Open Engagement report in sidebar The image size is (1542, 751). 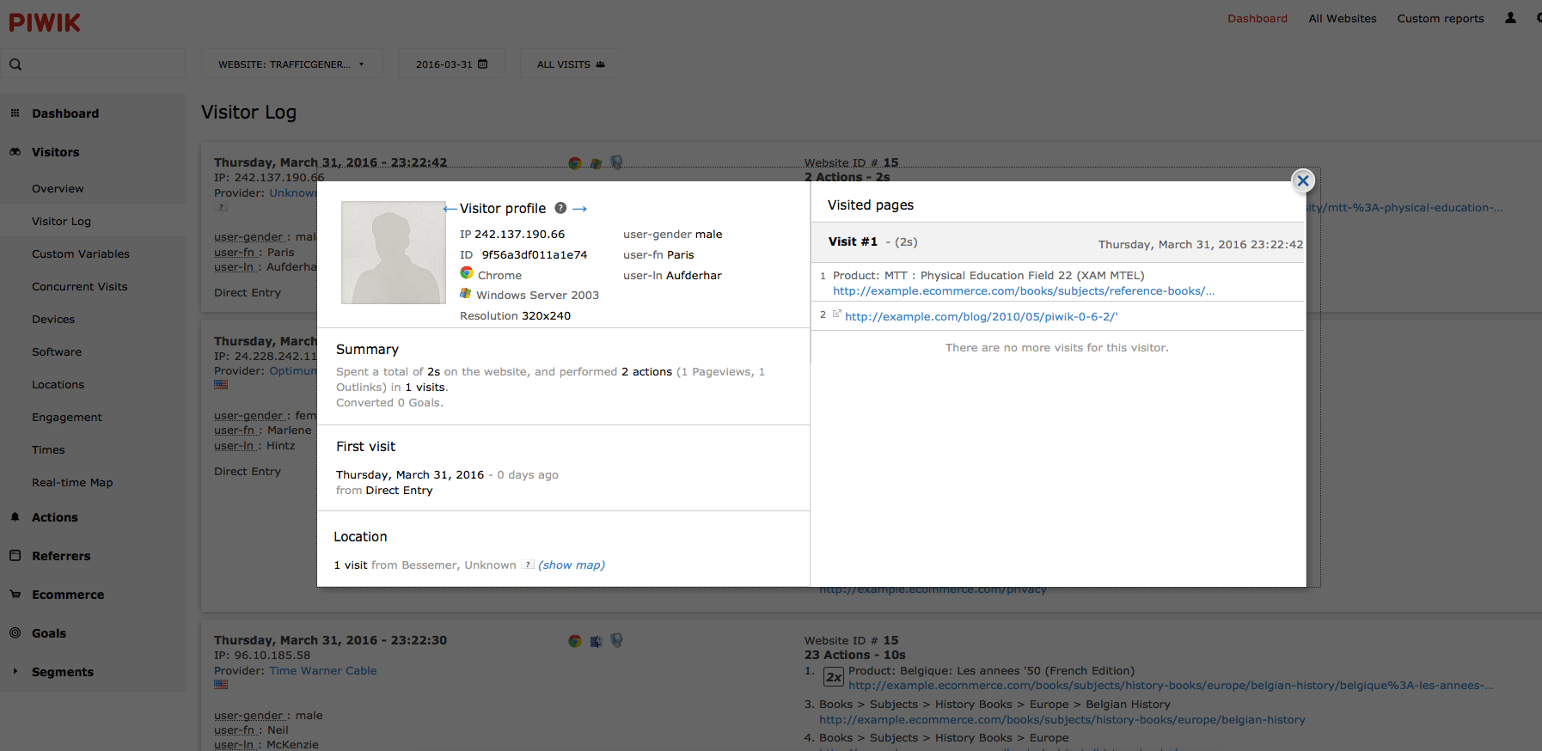67,418
